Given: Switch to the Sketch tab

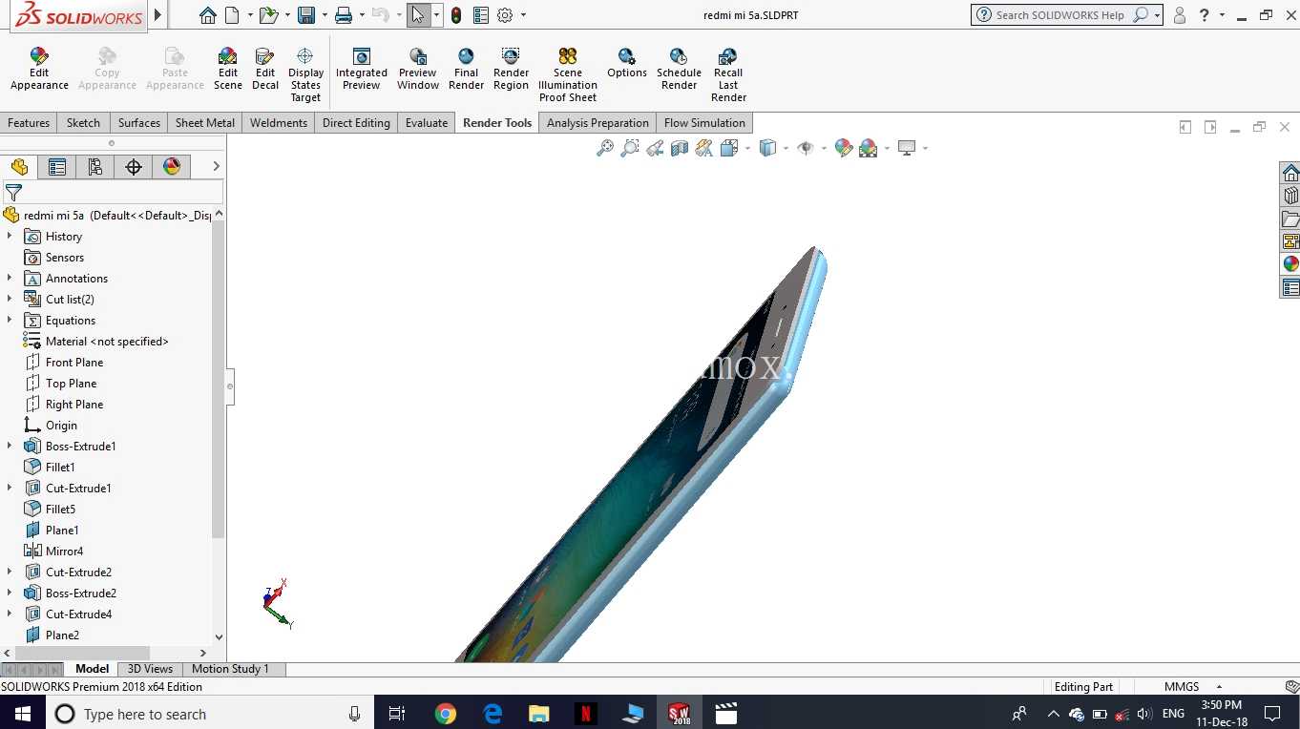Looking at the screenshot, I should tap(83, 123).
